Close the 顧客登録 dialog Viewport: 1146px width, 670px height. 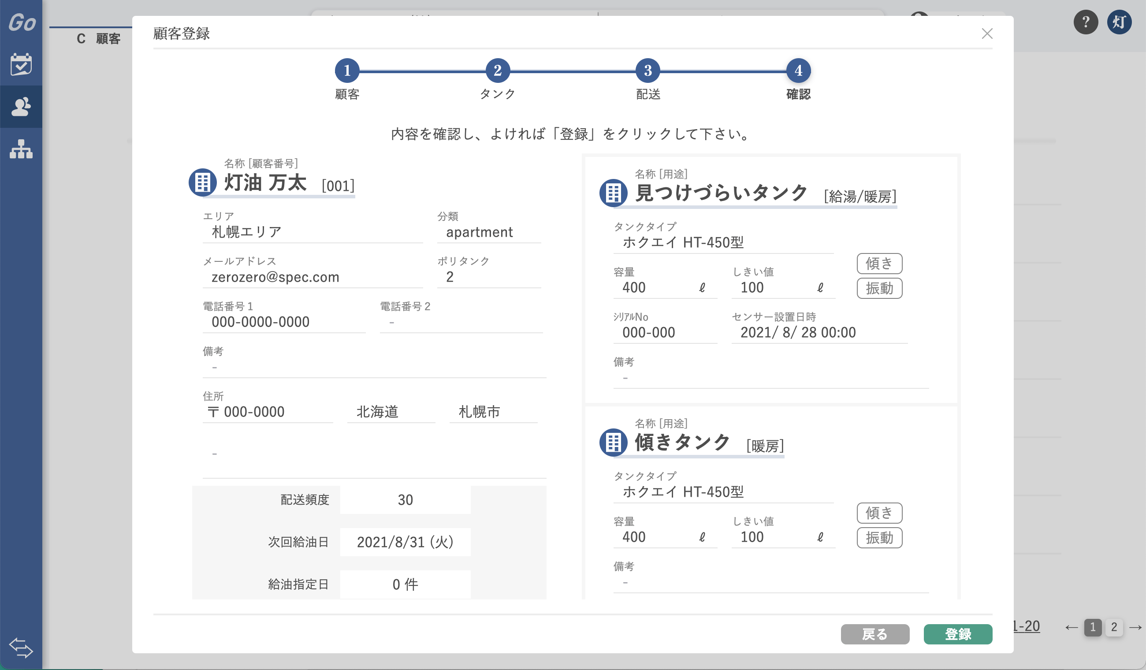click(x=987, y=33)
